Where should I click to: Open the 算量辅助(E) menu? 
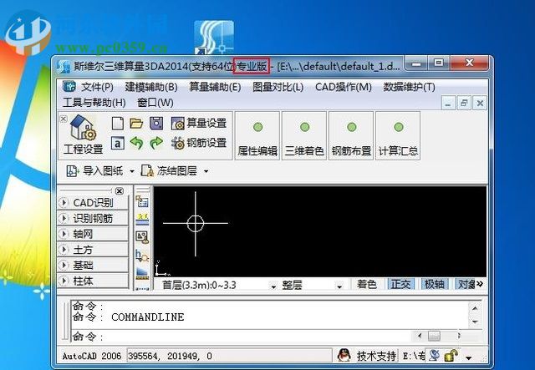215,87
